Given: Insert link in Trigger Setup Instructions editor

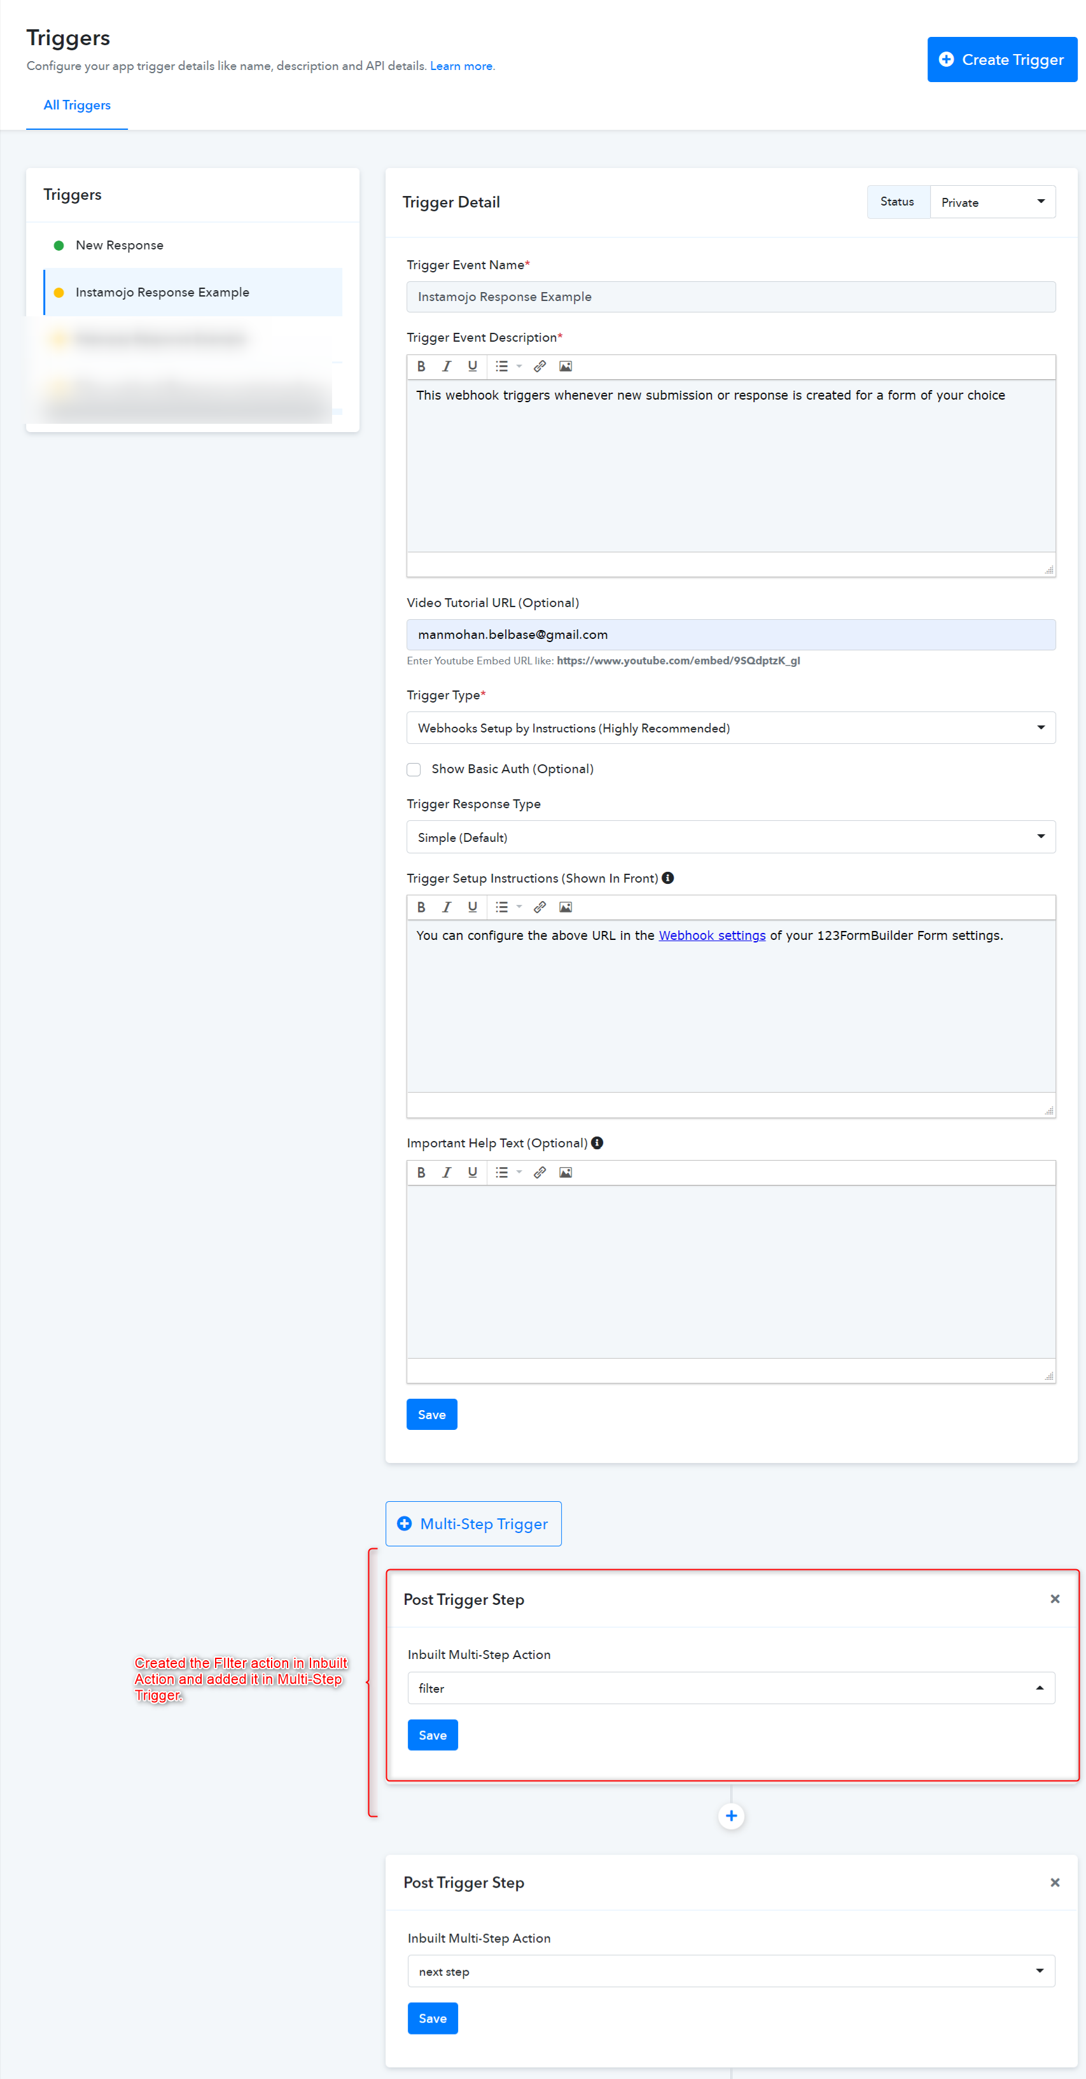Looking at the screenshot, I should 540,907.
